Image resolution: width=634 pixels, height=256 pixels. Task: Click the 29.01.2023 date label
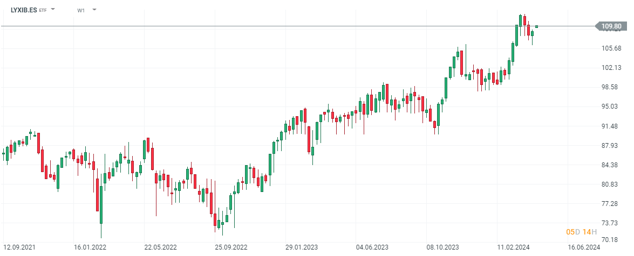point(302,247)
